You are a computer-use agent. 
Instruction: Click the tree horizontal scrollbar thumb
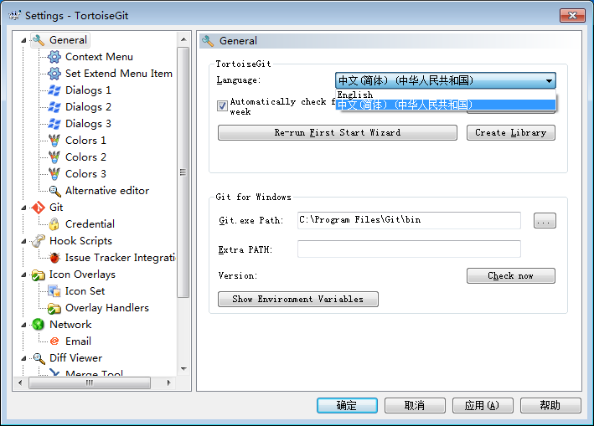click(90, 382)
